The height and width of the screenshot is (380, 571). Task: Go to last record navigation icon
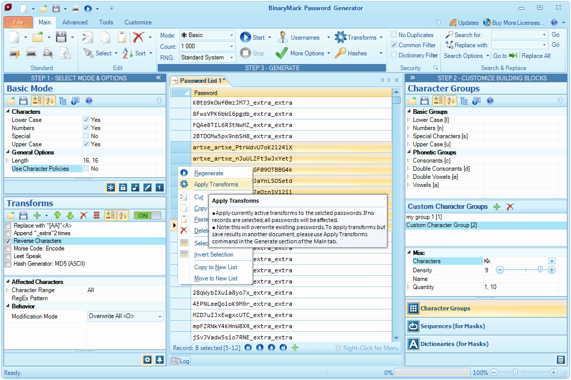283,347
